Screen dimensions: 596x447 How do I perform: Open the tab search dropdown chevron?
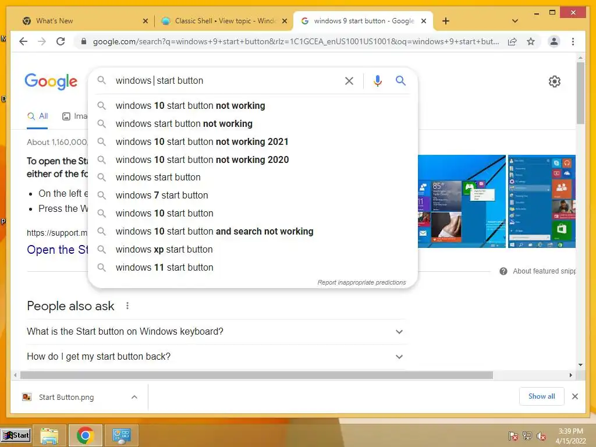(x=515, y=21)
